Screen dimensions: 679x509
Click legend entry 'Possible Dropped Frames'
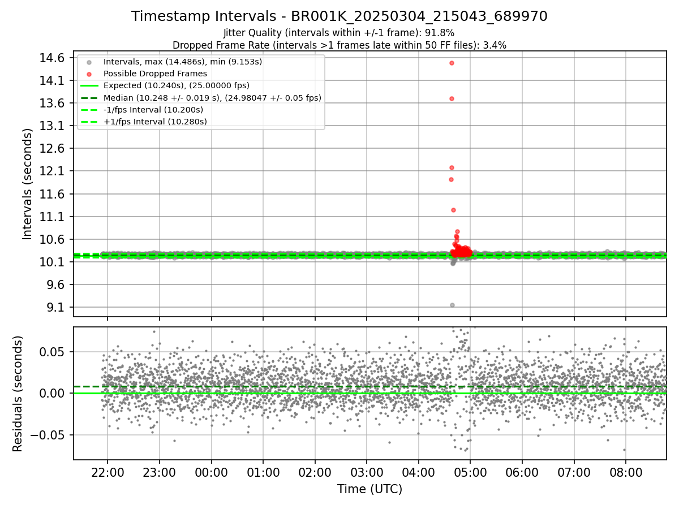[x=155, y=74]
